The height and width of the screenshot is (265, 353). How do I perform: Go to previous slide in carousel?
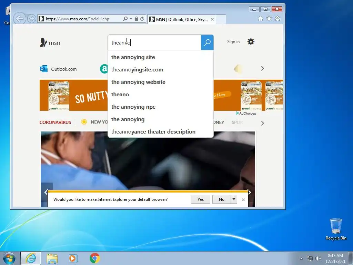click(x=46, y=192)
